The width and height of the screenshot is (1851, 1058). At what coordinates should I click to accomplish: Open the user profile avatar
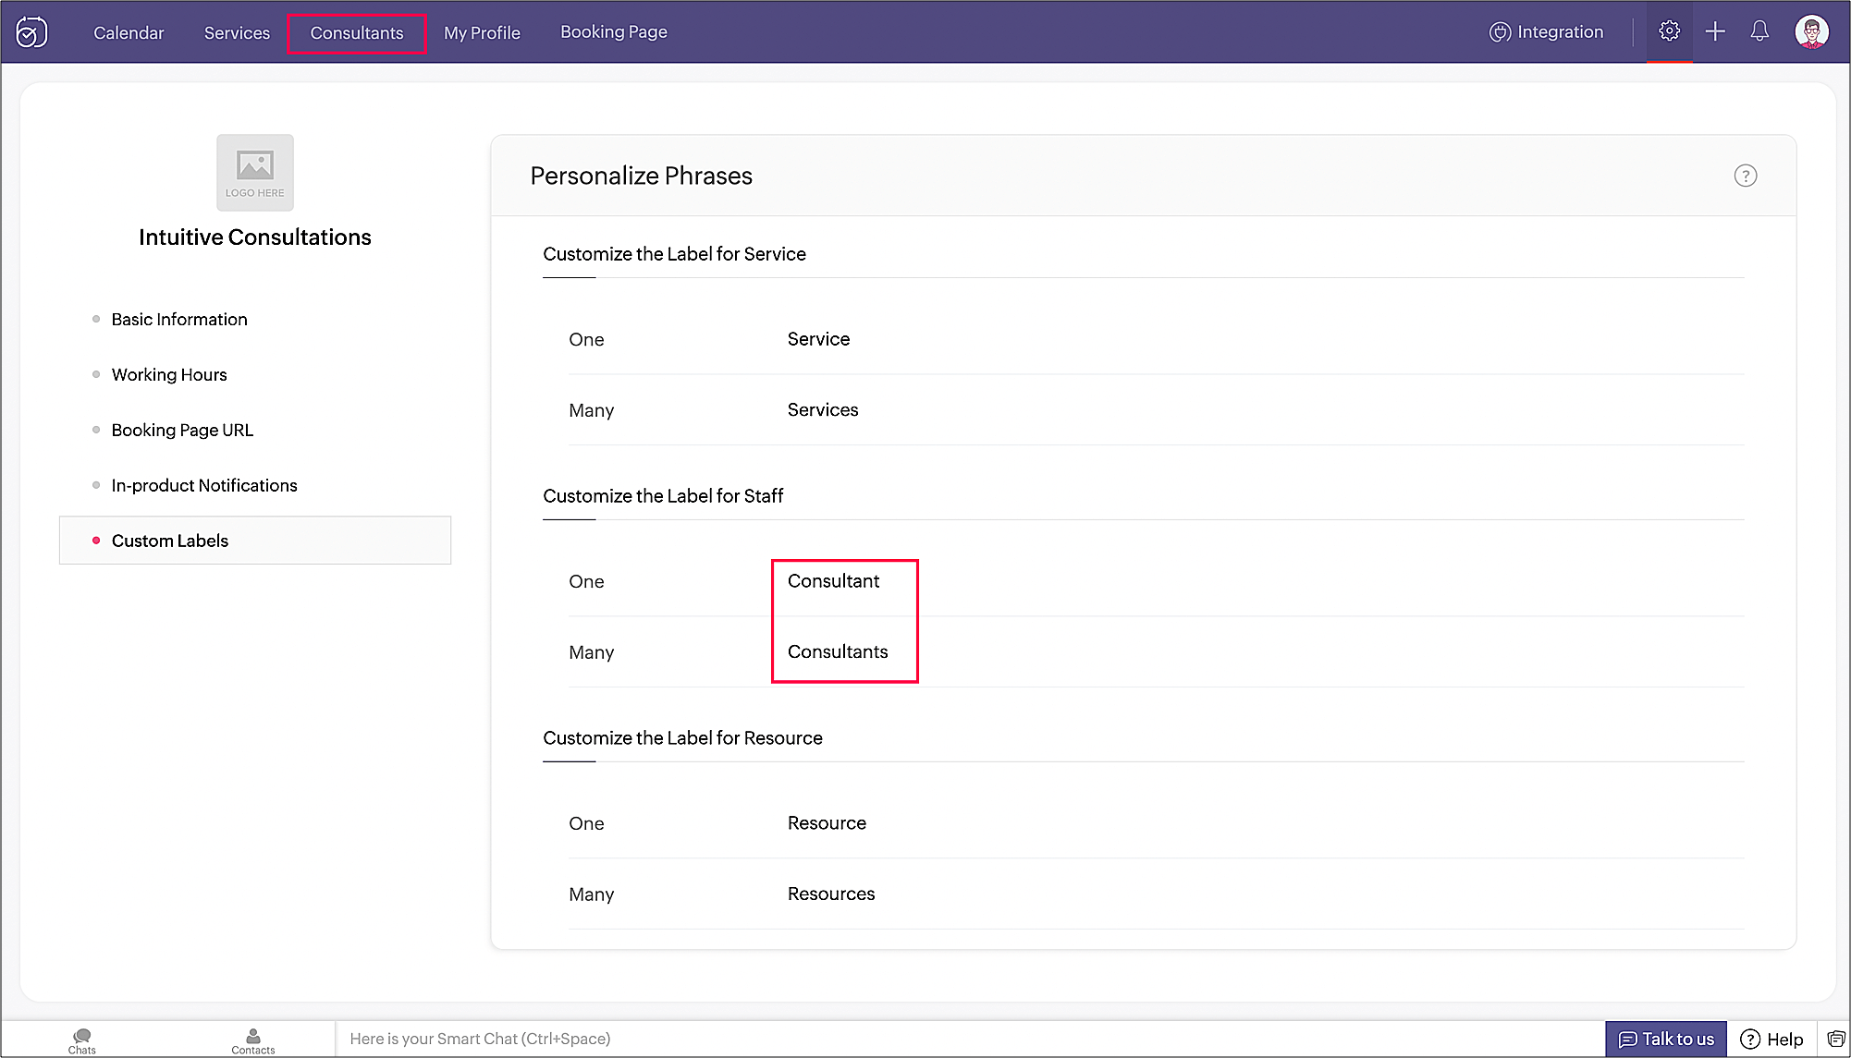pyautogui.click(x=1811, y=31)
